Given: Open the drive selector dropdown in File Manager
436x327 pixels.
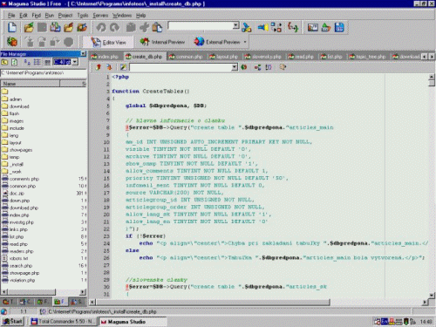Looking at the screenshot, I should click(x=75, y=62).
